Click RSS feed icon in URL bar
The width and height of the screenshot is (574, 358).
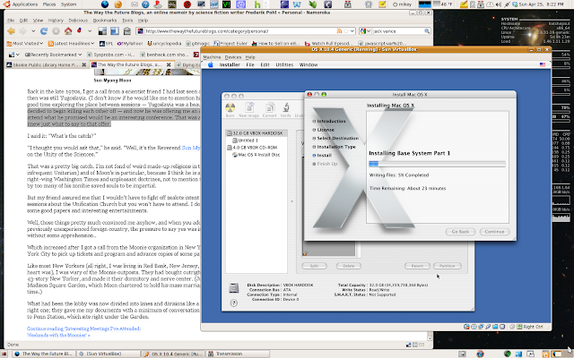point(339,31)
